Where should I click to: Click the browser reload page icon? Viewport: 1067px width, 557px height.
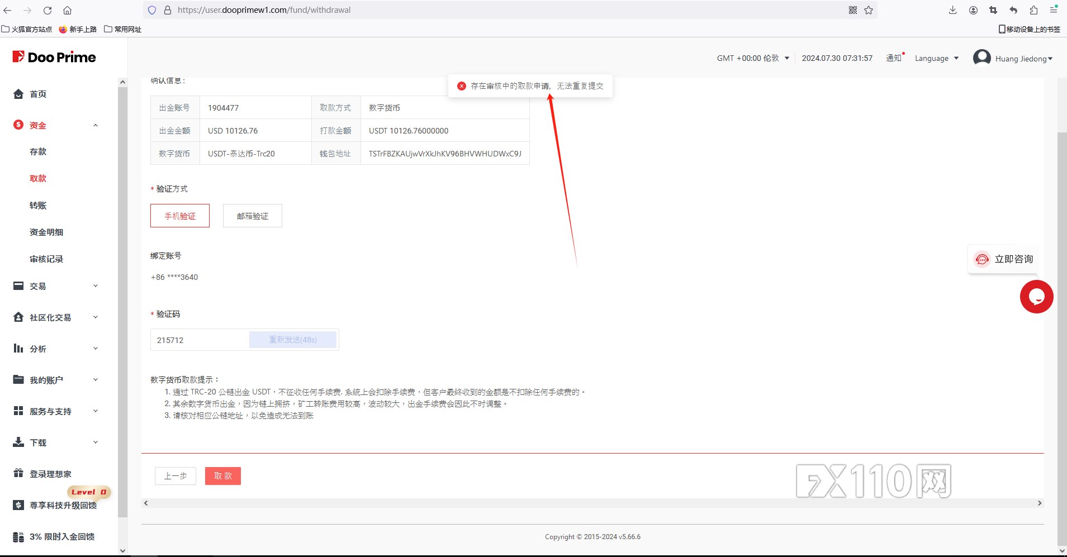(x=48, y=10)
